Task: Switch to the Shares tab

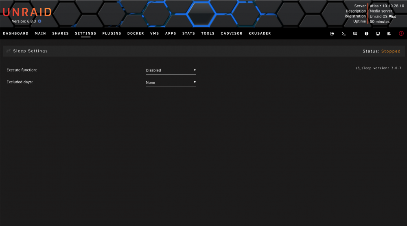Action: click(x=60, y=33)
